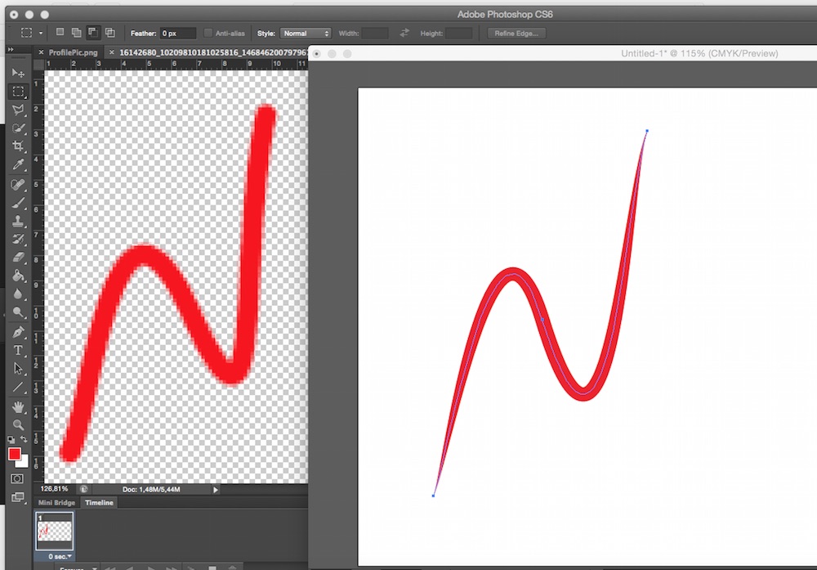The image size is (817, 570).
Task: Open the Mini Bridge panel tab
Action: (56, 503)
